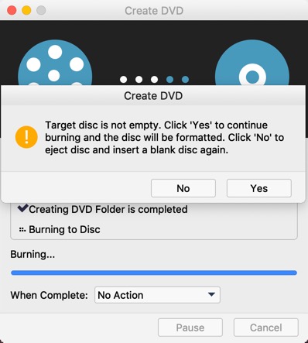This screenshot has height=343, width=308.
Task: Close the Create DVD window via red button
Action: [x=12, y=11]
